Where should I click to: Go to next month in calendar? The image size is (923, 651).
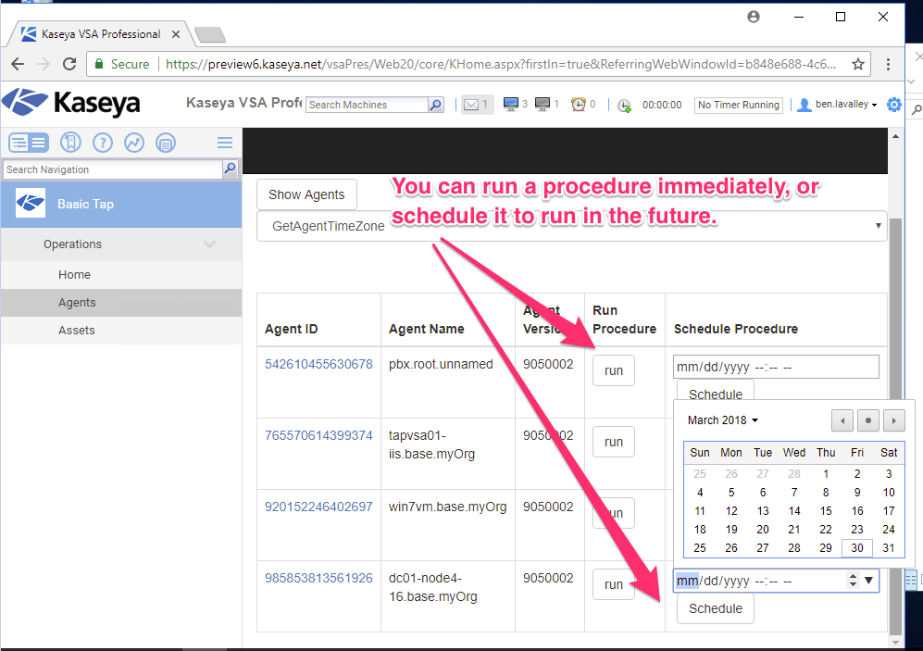coord(894,420)
